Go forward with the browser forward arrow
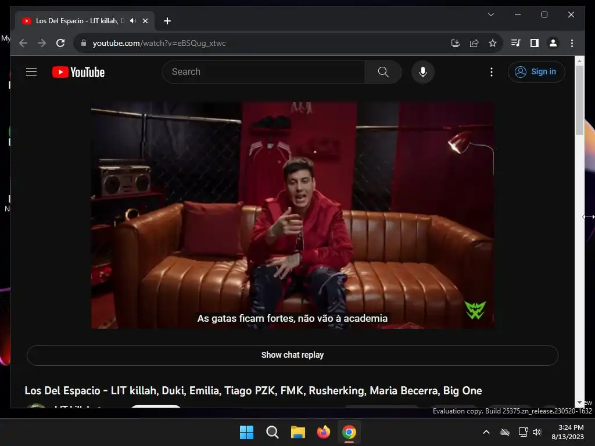Screen dimensions: 595x446 coord(42,43)
